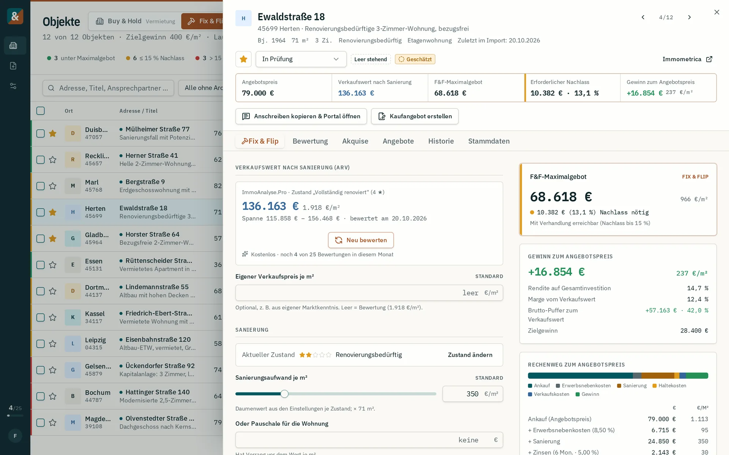Toggle favorite star in detail header
The image size is (729, 455).
pos(243,59)
